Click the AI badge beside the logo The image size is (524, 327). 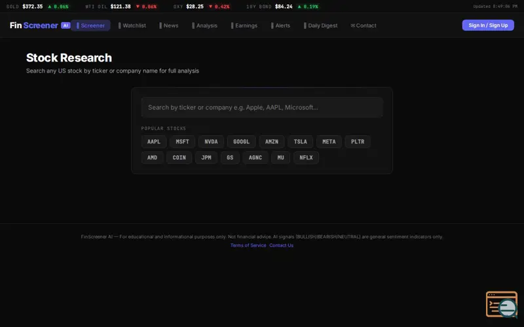coord(65,26)
